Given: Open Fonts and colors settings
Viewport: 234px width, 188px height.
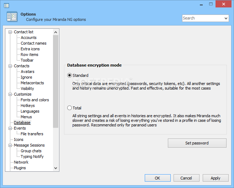Looking at the screenshot, I should 35,100.
